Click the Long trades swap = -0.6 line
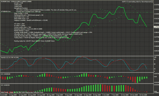The image size is (159, 96). coord(21,17)
